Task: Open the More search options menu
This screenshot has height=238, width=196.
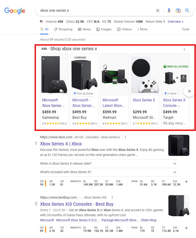Action: click(142, 29)
